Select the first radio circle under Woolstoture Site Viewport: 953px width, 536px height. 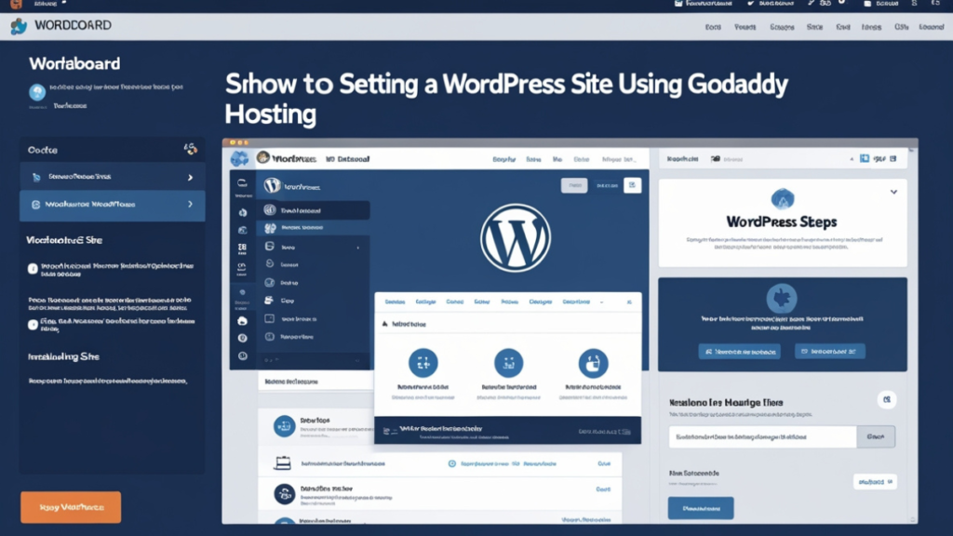[33, 268]
